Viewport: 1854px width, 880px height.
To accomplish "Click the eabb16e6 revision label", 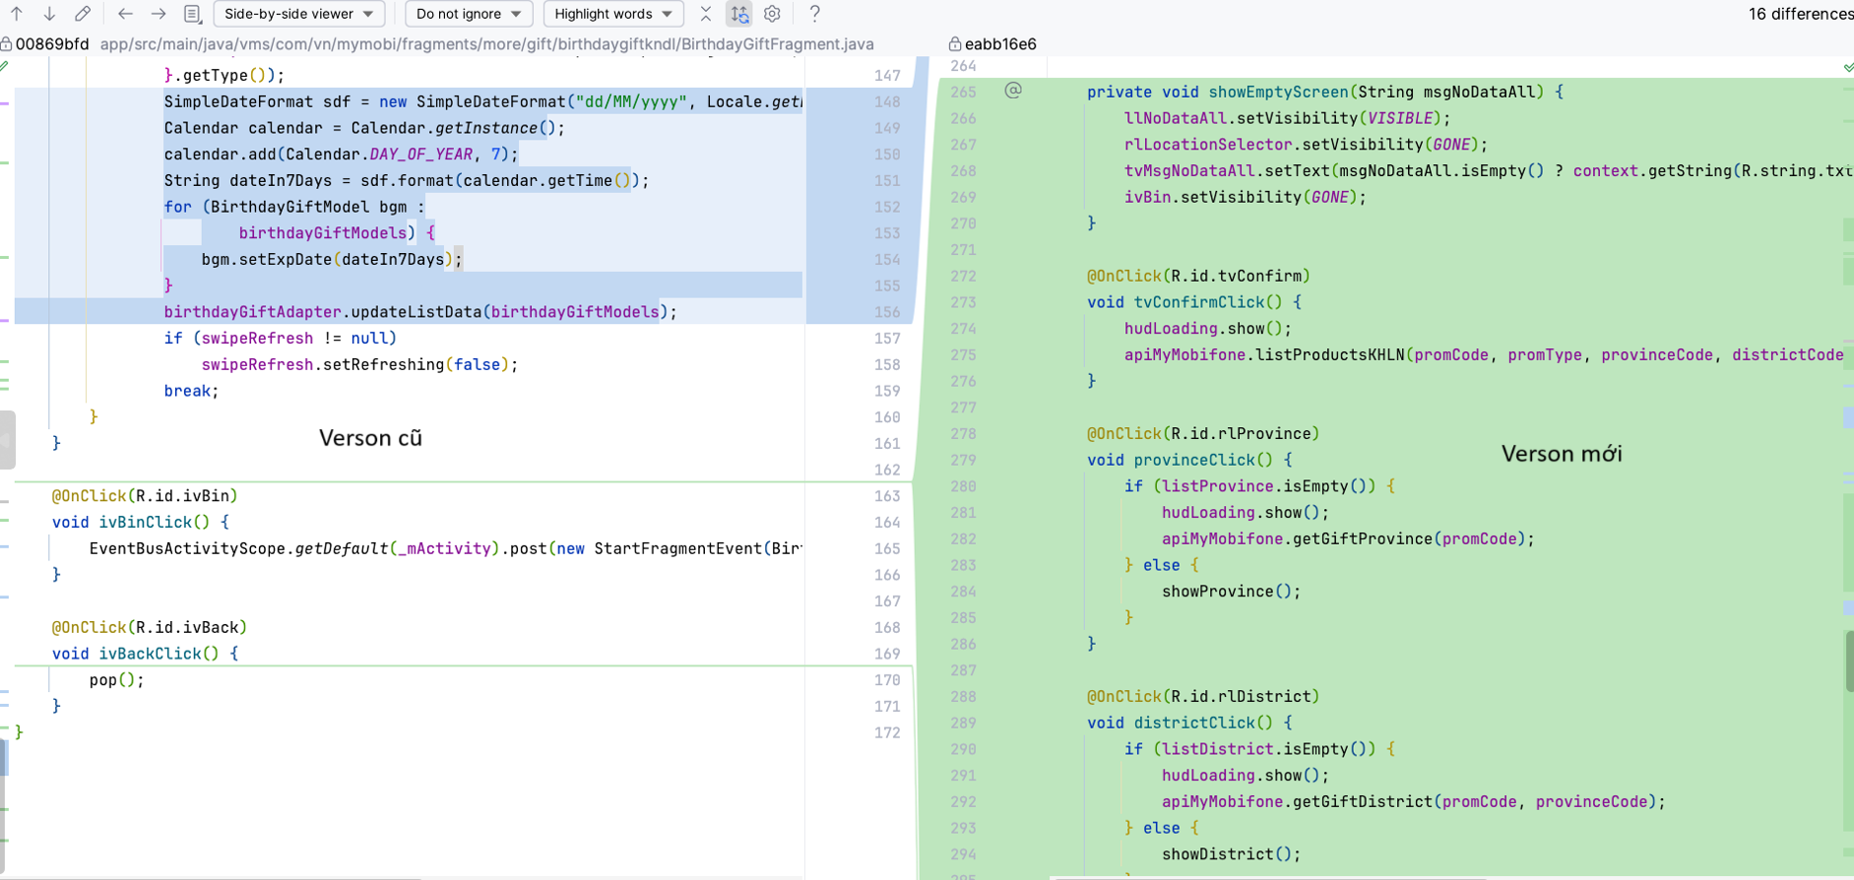I will click(1000, 44).
